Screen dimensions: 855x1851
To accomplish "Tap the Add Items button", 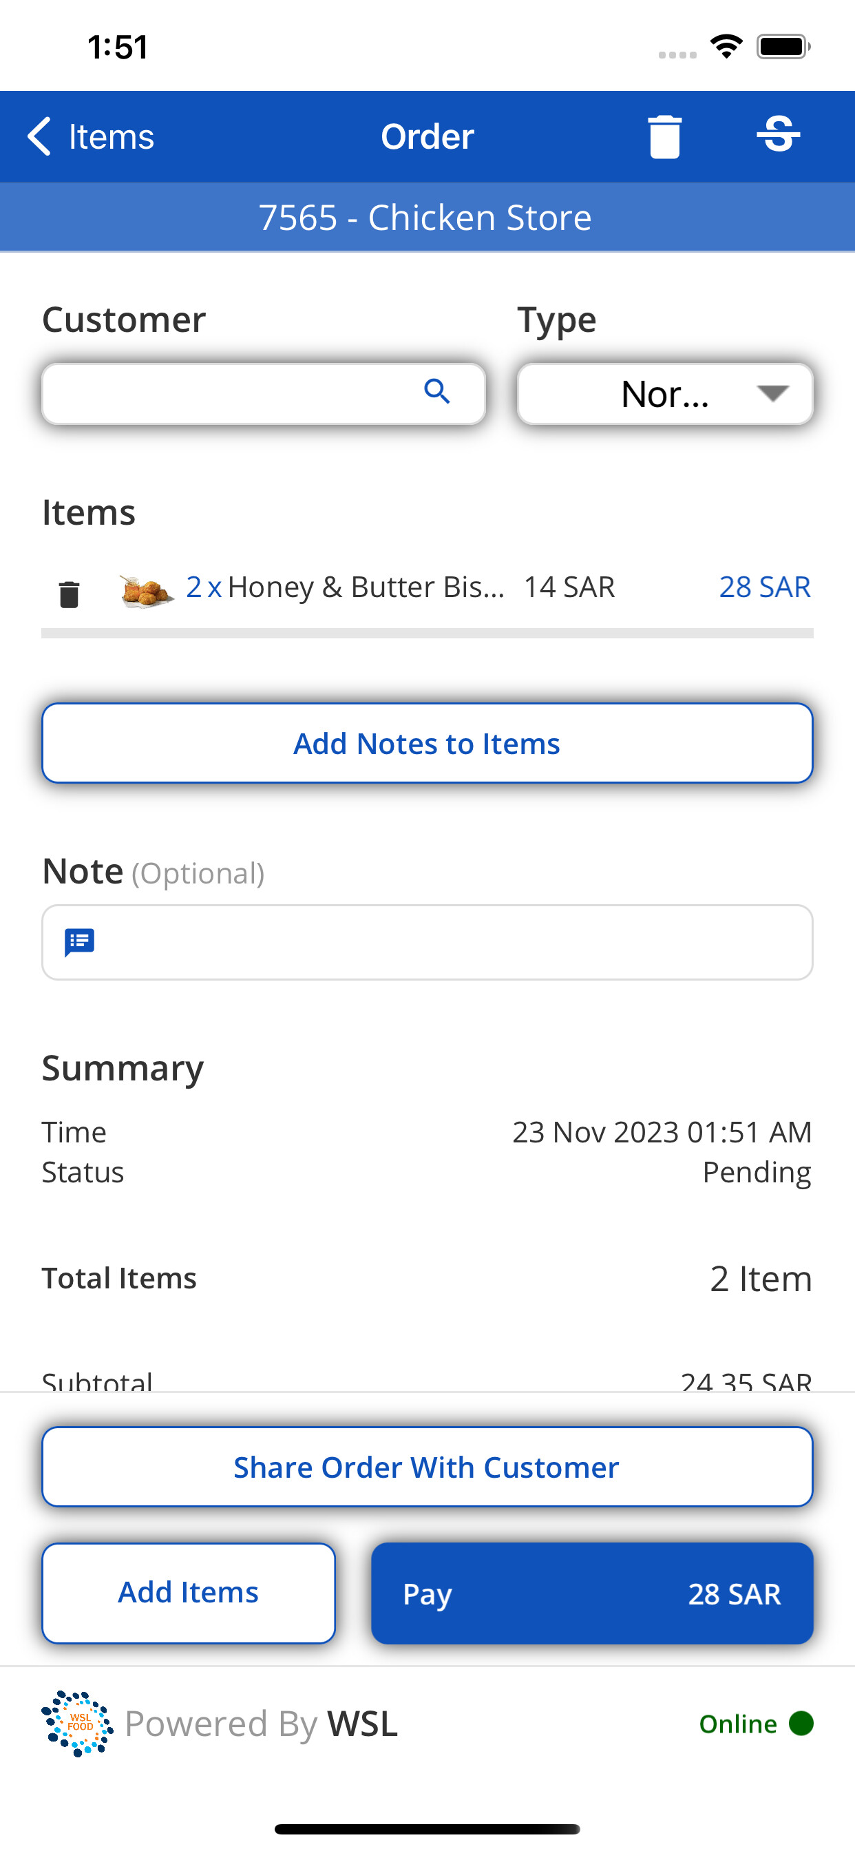I will coord(188,1592).
